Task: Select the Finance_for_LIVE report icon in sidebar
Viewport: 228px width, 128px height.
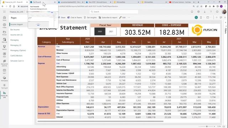Action: pos(4,95)
